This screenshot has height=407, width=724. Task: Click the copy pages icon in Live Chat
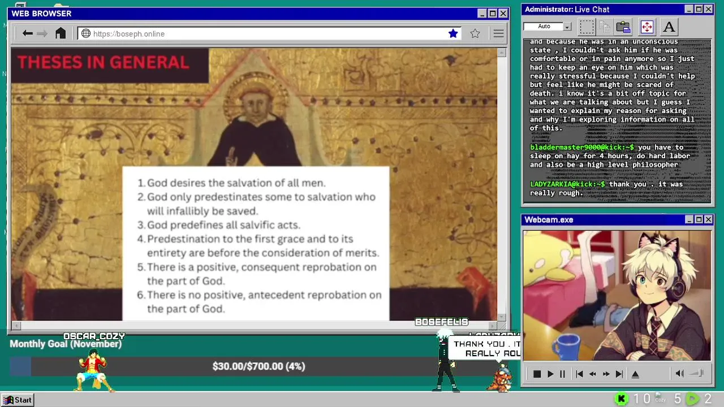(605, 27)
